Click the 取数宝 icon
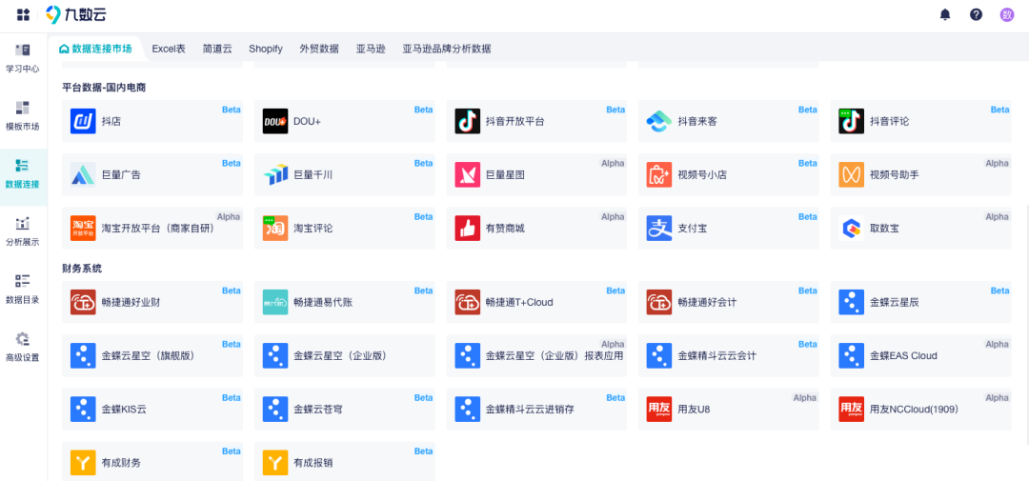Image resolution: width=1029 pixels, height=481 pixels. [851, 229]
